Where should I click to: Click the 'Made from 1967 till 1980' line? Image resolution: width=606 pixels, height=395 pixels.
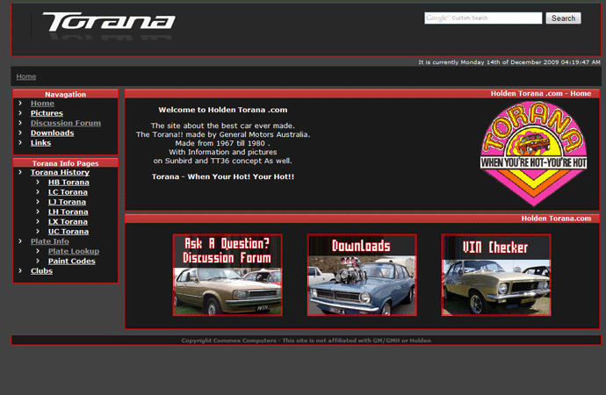point(222,143)
